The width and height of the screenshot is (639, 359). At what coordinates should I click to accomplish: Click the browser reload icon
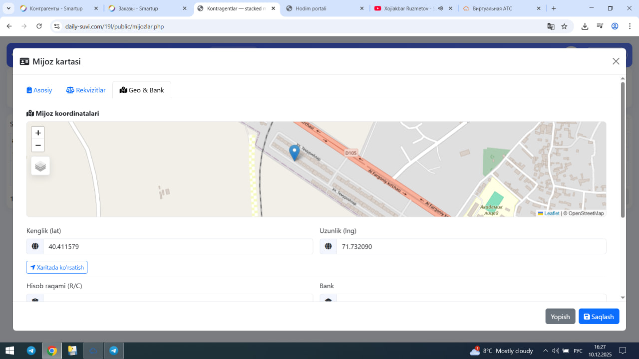point(39,26)
